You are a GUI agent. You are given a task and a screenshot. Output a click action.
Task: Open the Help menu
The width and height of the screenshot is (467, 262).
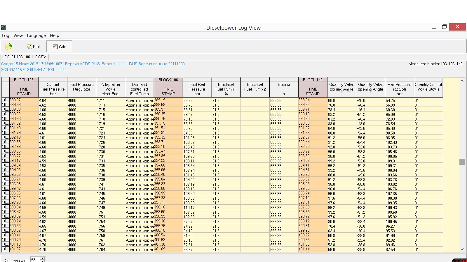55,36
